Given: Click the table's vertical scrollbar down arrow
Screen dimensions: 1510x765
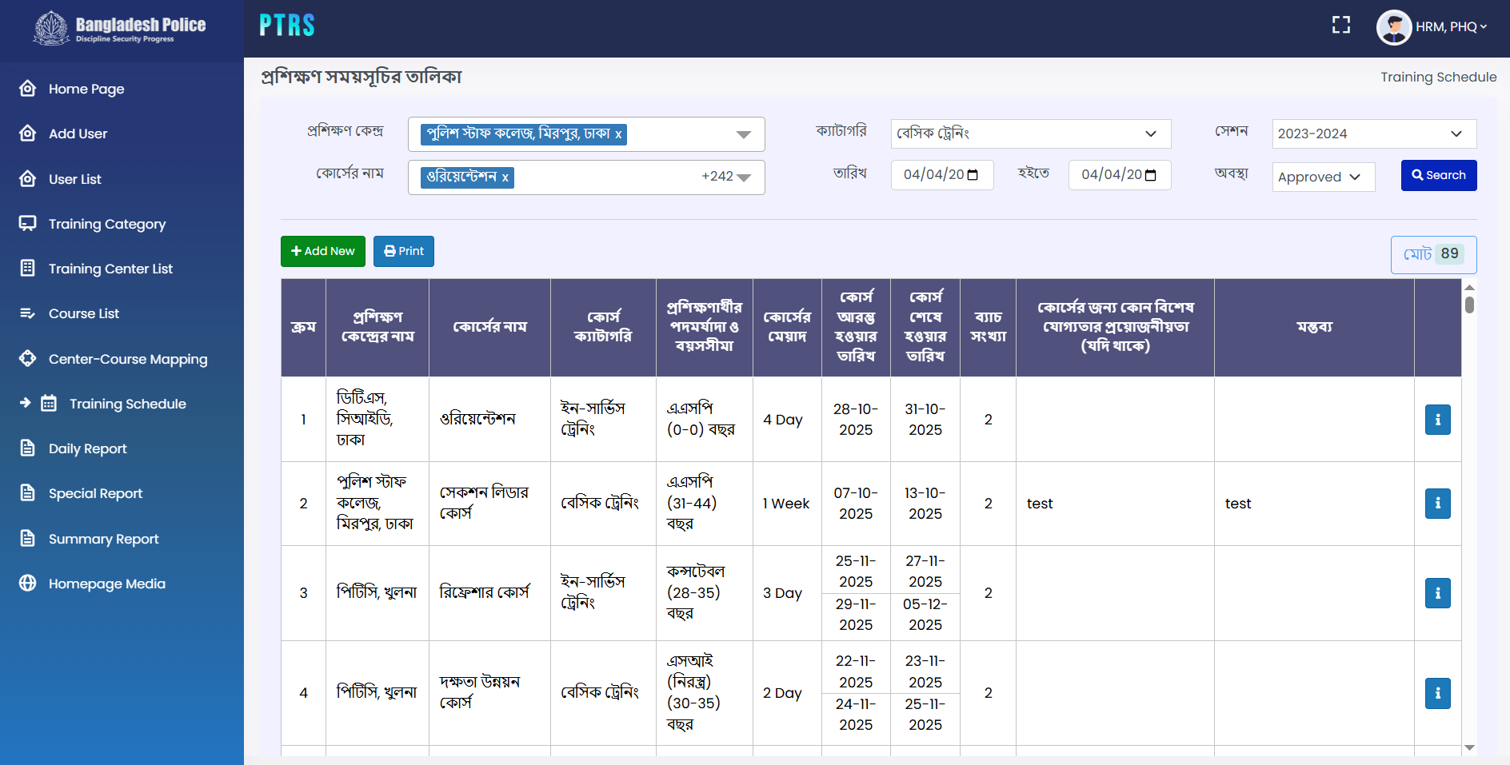Looking at the screenshot, I should (1469, 747).
